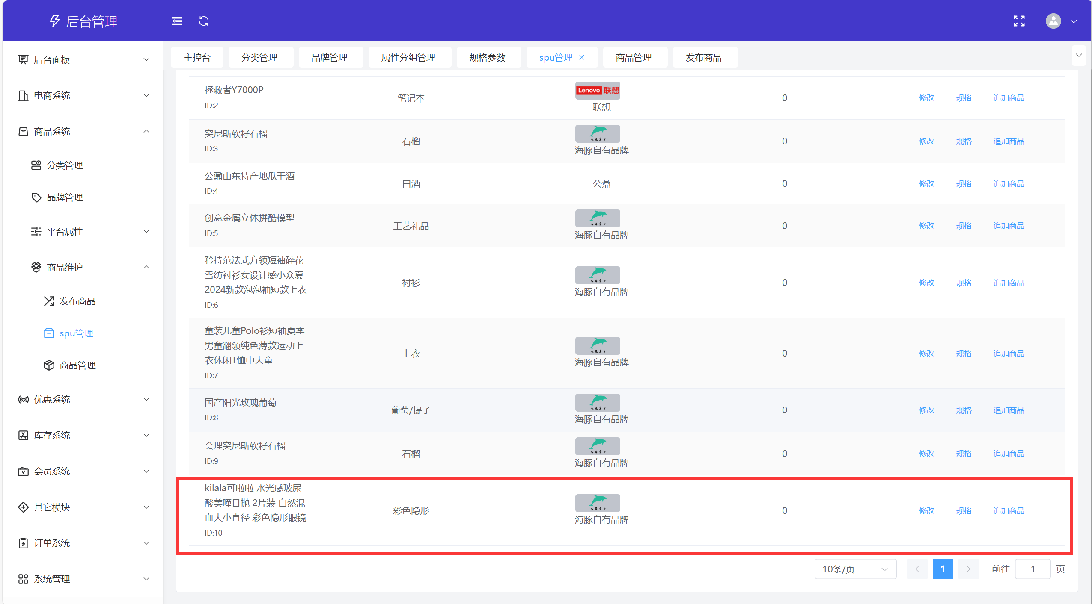The height and width of the screenshot is (604, 1092).
Task: Click 规格 in the ID:7 童装 row
Action: click(964, 353)
